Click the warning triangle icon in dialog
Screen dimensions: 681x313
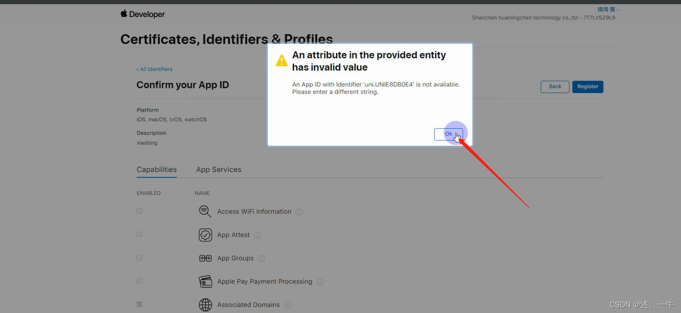pyautogui.click(x=282, y=61)
